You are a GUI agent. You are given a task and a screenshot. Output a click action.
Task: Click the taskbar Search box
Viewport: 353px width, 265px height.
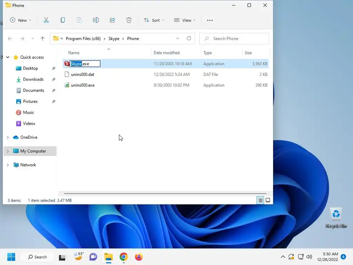click(x=37, y=257)
